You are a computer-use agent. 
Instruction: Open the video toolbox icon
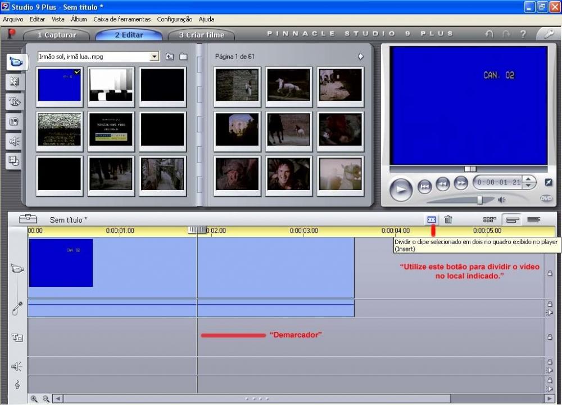[x=28, y=219]
